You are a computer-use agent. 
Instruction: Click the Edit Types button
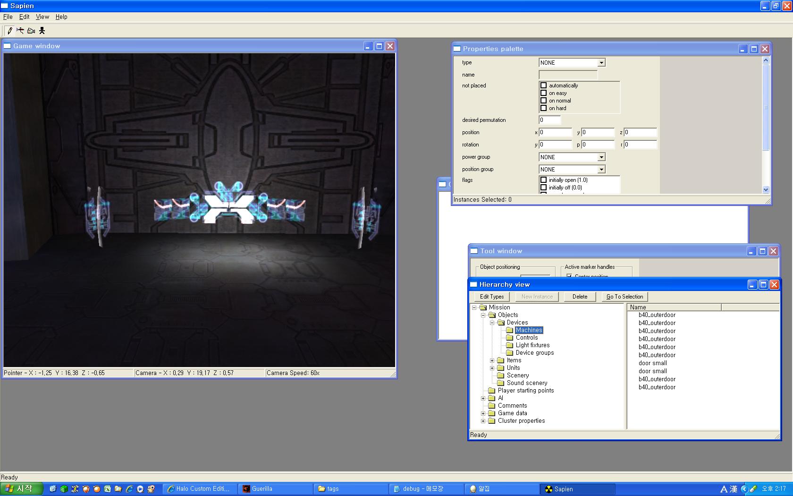(x=491, y=297)
